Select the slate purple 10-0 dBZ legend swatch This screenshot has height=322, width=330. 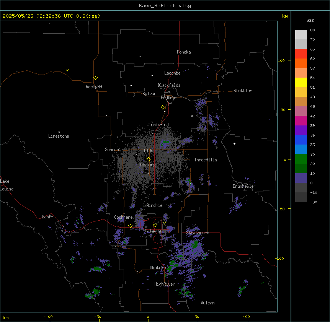pyautogui.click(x=301, y=178)
